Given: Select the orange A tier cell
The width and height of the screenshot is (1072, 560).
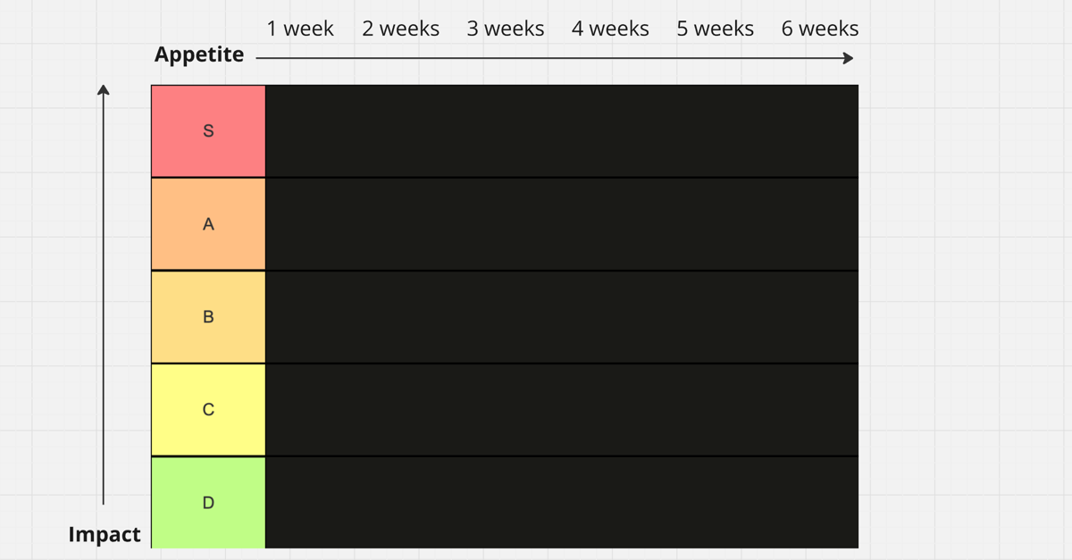Looking at the screenshot, I should [208, 224].
